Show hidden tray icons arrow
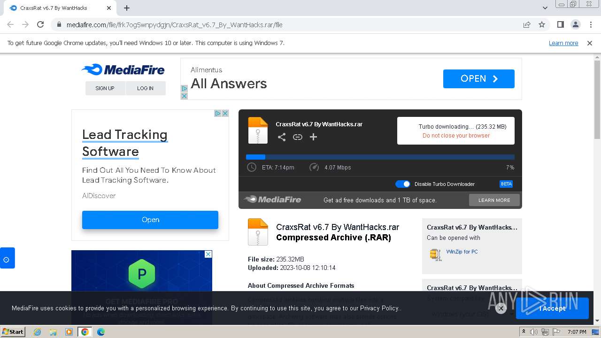Image resolution: width=601 pixels, height=338 pixels. click(524, 332)
